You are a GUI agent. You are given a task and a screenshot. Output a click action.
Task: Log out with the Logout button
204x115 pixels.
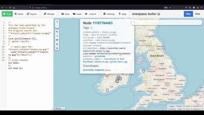(91, 14)
